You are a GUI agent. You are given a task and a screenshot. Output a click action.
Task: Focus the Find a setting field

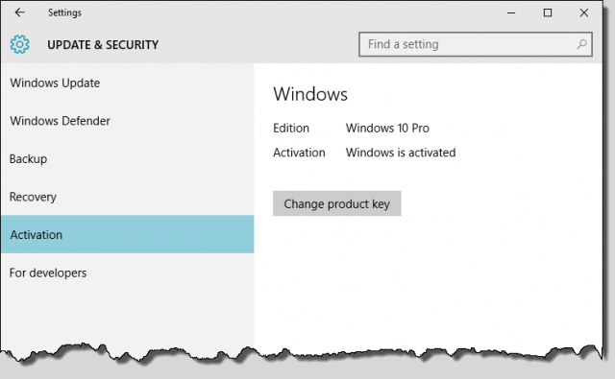pyautogui.click(x=476, y=44)
